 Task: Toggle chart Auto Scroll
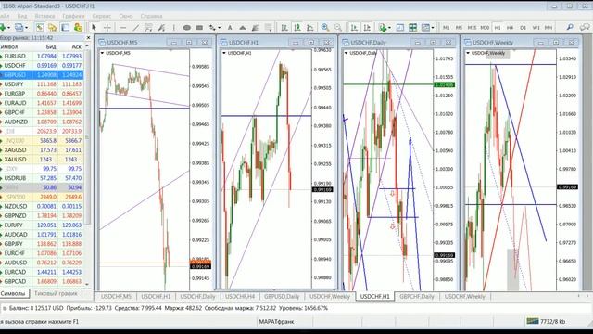[x=354, y=27]
